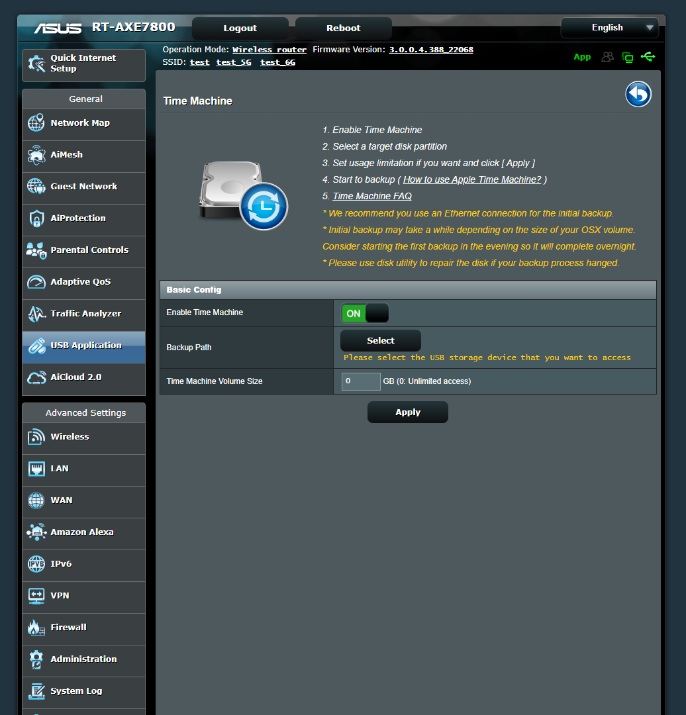The height and width of the screenshot is (715, 686).
Task: Click the blue back arrow icon
Action: tap(638, 94)
